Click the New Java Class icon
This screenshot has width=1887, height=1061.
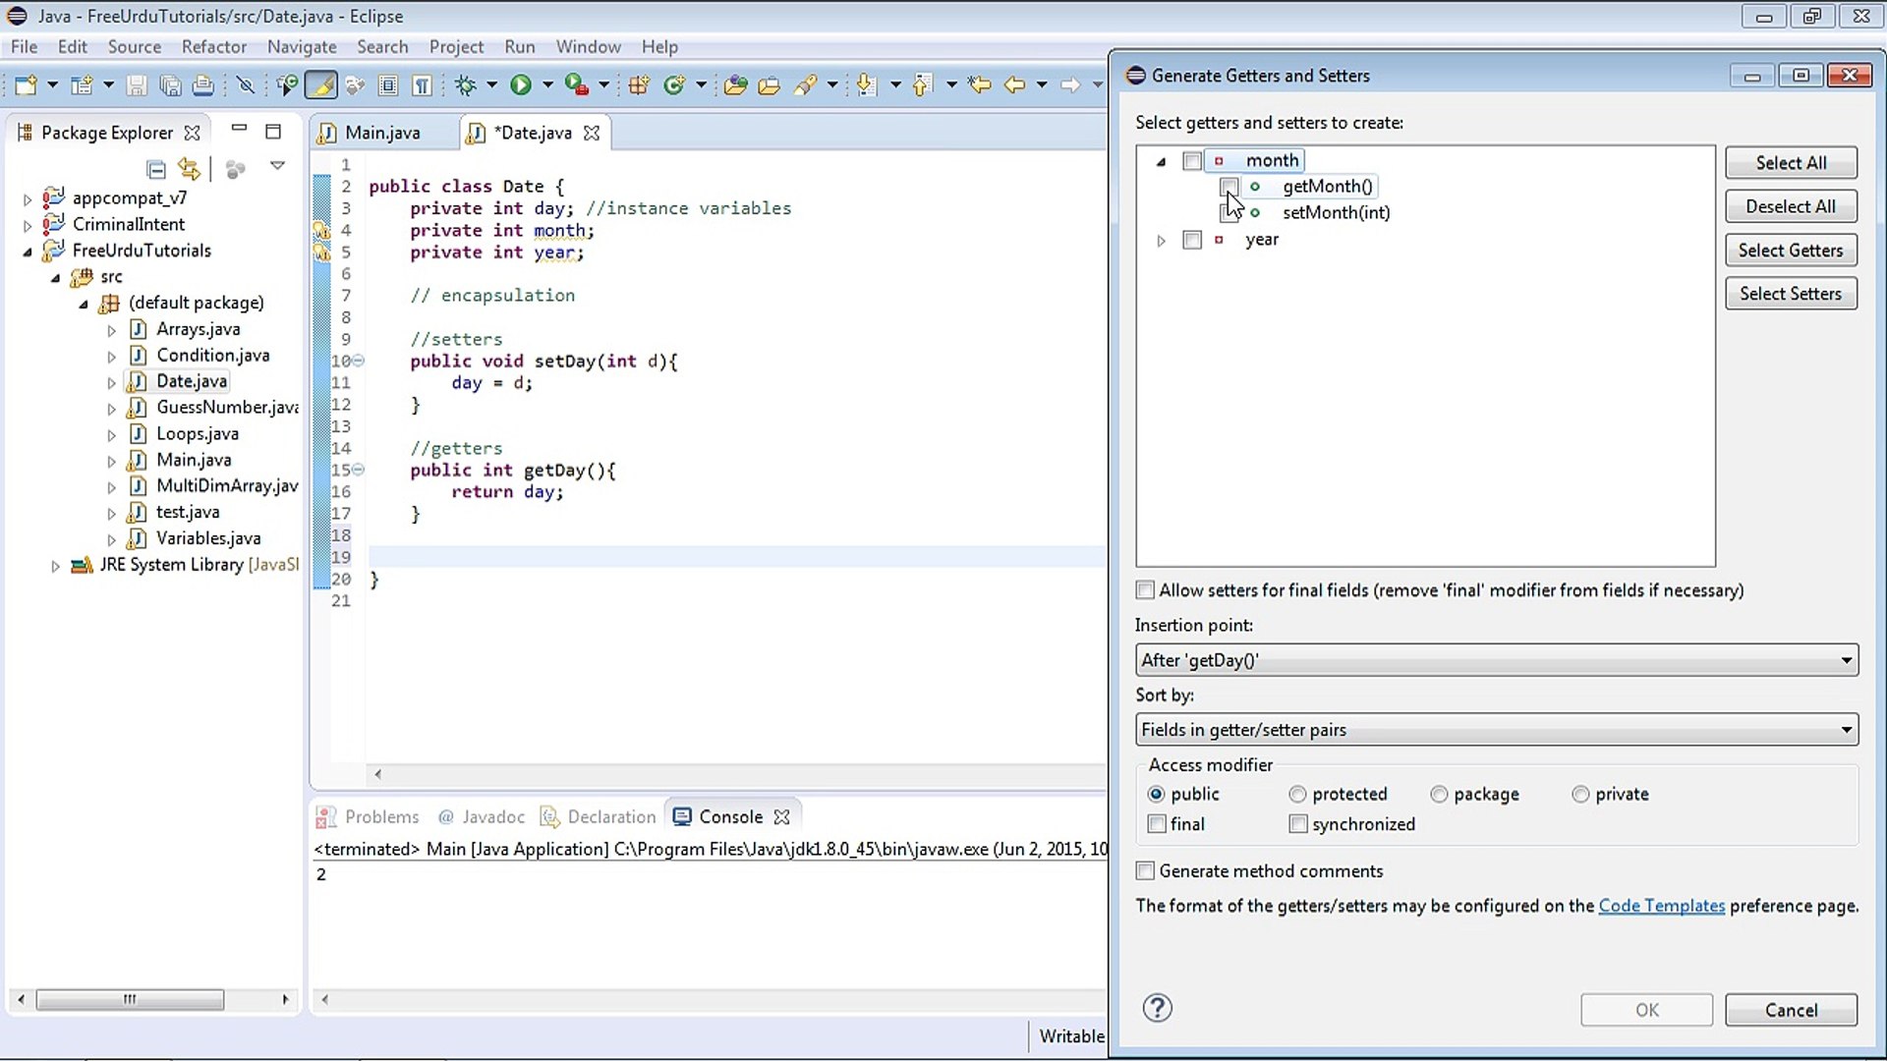(x=673, y=85)
